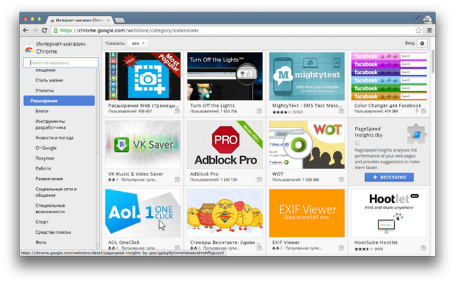Open the Aol 1 One Click thumbnail
Viewport: 455px width, 283px height.
tap(143, 213)
